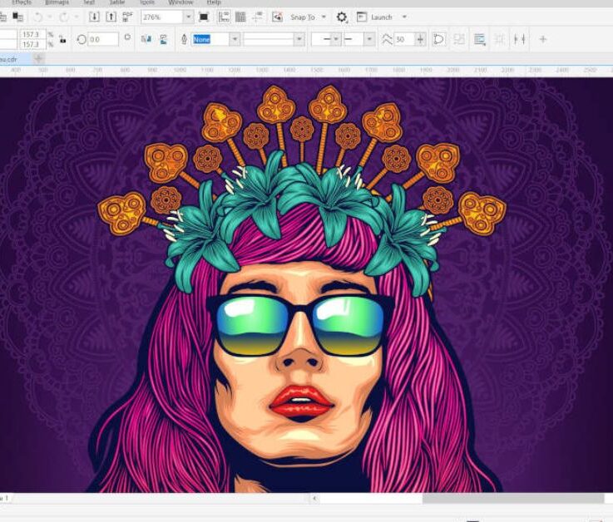Image resolution: width=613 pixels, height=522 pixels.
Task: Expand the Snap To dropdown
Action: point(324,17)
